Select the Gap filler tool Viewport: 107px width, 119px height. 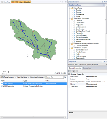point(79,21)
